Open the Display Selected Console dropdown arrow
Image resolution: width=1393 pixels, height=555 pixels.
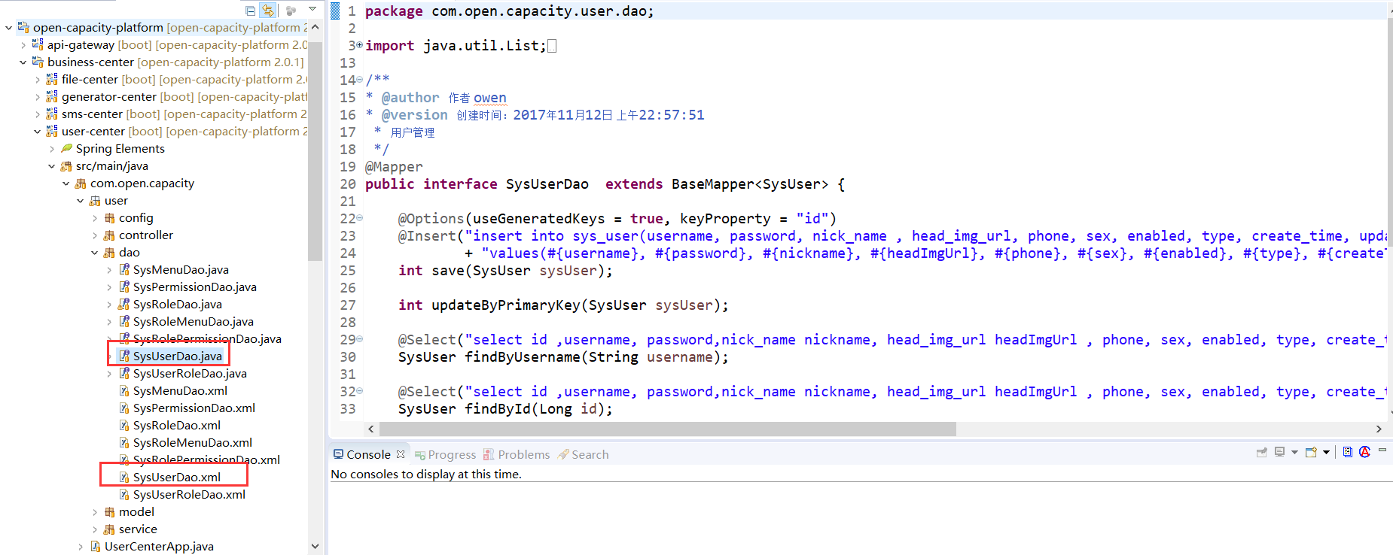1294,453
